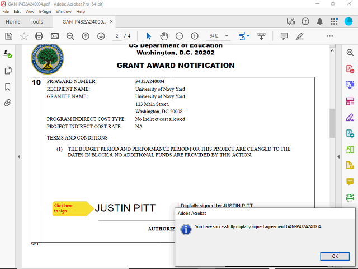Select the Hand pan tool
The height and width of the screenshot is (269, 358).
pos(164,36)
